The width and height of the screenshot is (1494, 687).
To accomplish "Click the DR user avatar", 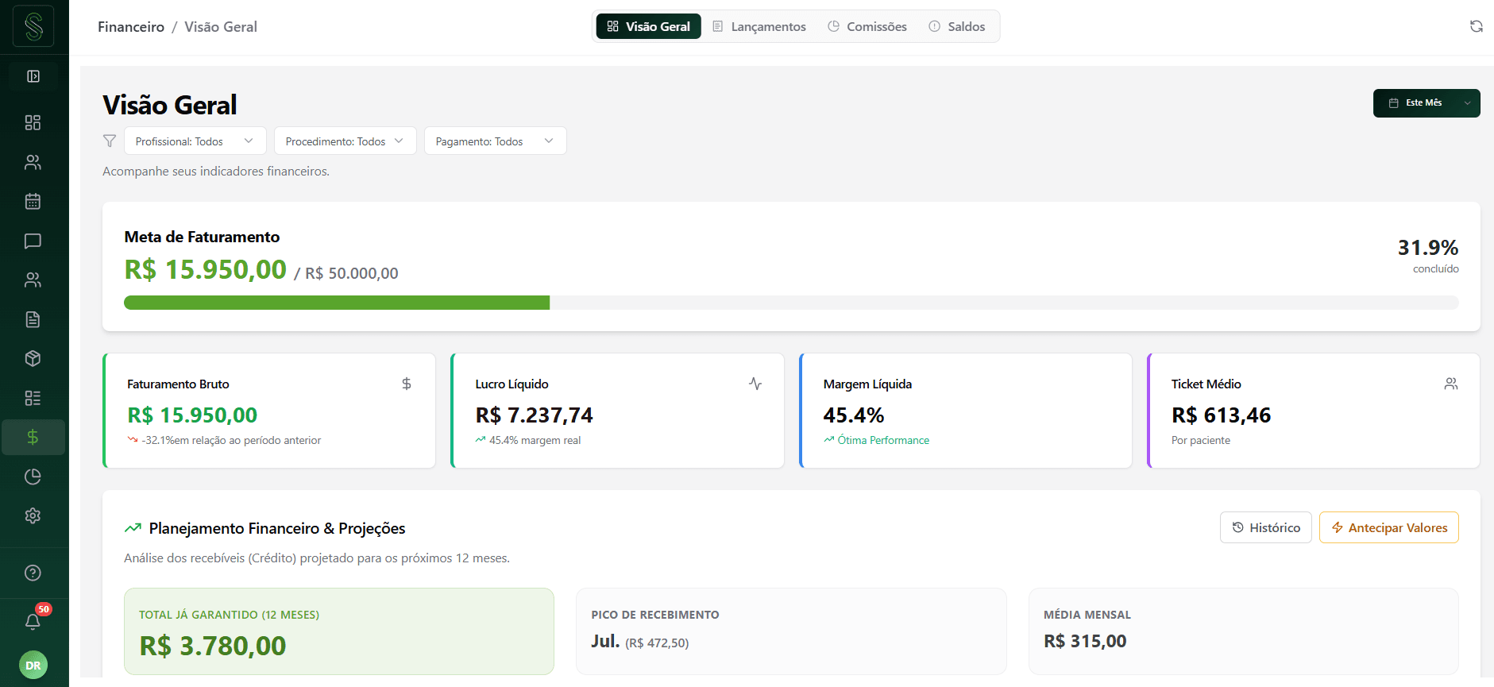I will (33, 666).
